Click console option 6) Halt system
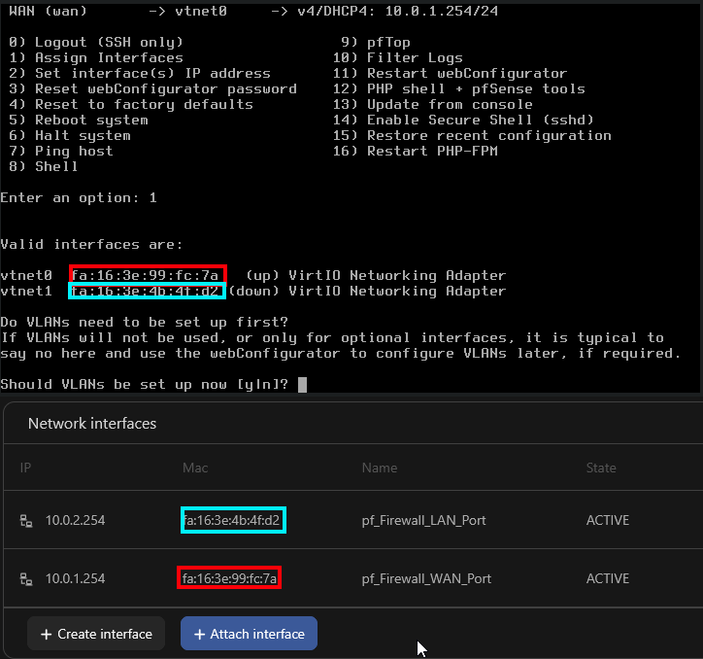 point(70,135)
